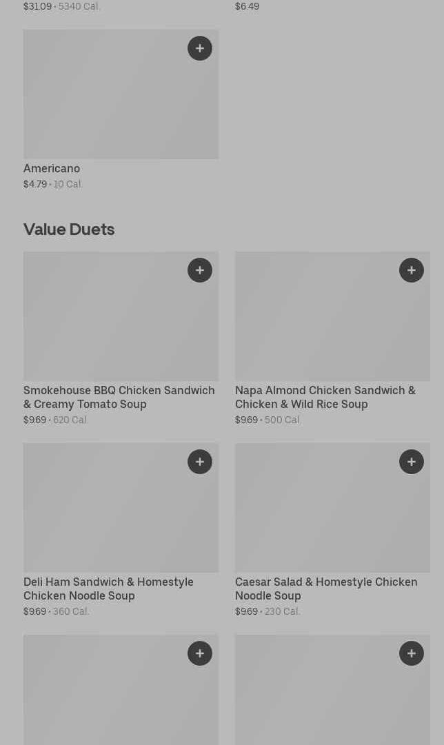Click the Value Duets section heading

(69, 229)
